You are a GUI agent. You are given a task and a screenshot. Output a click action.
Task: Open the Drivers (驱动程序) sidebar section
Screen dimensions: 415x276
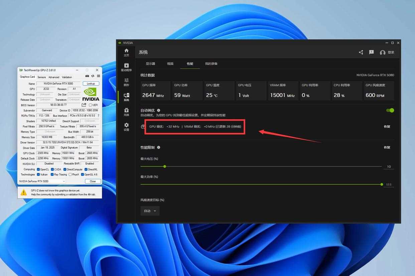pyautogui.click(x=126, y=67)
